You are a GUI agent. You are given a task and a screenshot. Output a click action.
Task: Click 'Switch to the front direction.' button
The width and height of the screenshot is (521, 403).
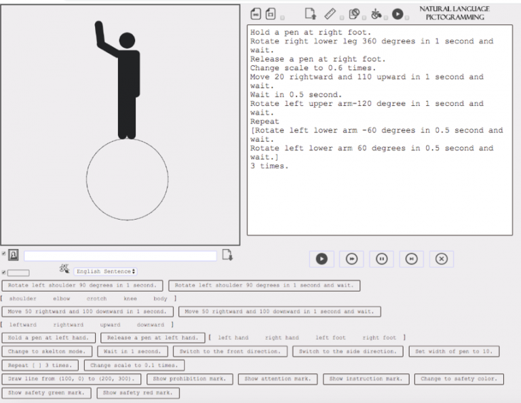coord(230,351)
